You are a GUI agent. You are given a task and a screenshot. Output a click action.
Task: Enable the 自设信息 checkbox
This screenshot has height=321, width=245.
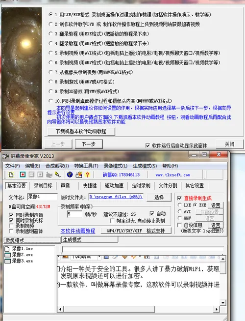tap(179, 225)
